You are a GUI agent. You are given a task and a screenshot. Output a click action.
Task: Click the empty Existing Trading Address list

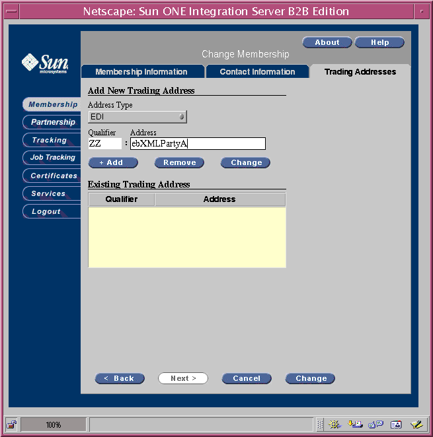pyautogui.click(x=187, y=237)
